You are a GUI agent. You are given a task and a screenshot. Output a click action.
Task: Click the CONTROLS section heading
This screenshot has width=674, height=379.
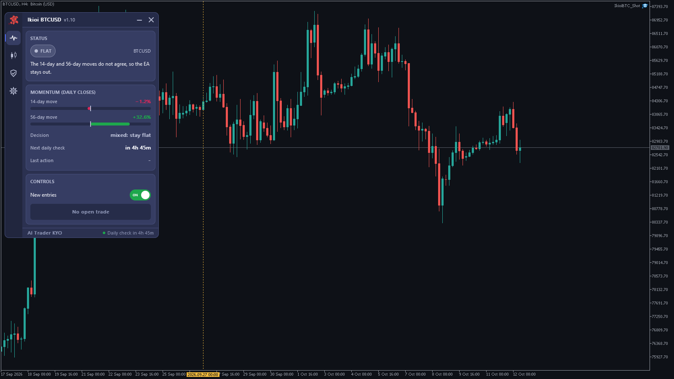pos(42,181)
